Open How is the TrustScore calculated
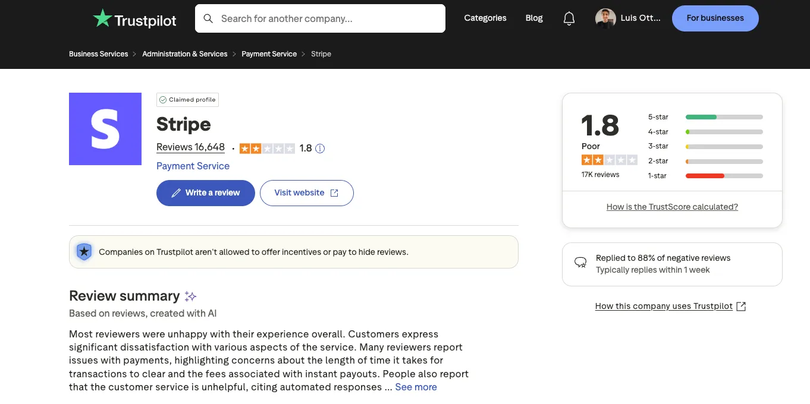 [672, 207]
